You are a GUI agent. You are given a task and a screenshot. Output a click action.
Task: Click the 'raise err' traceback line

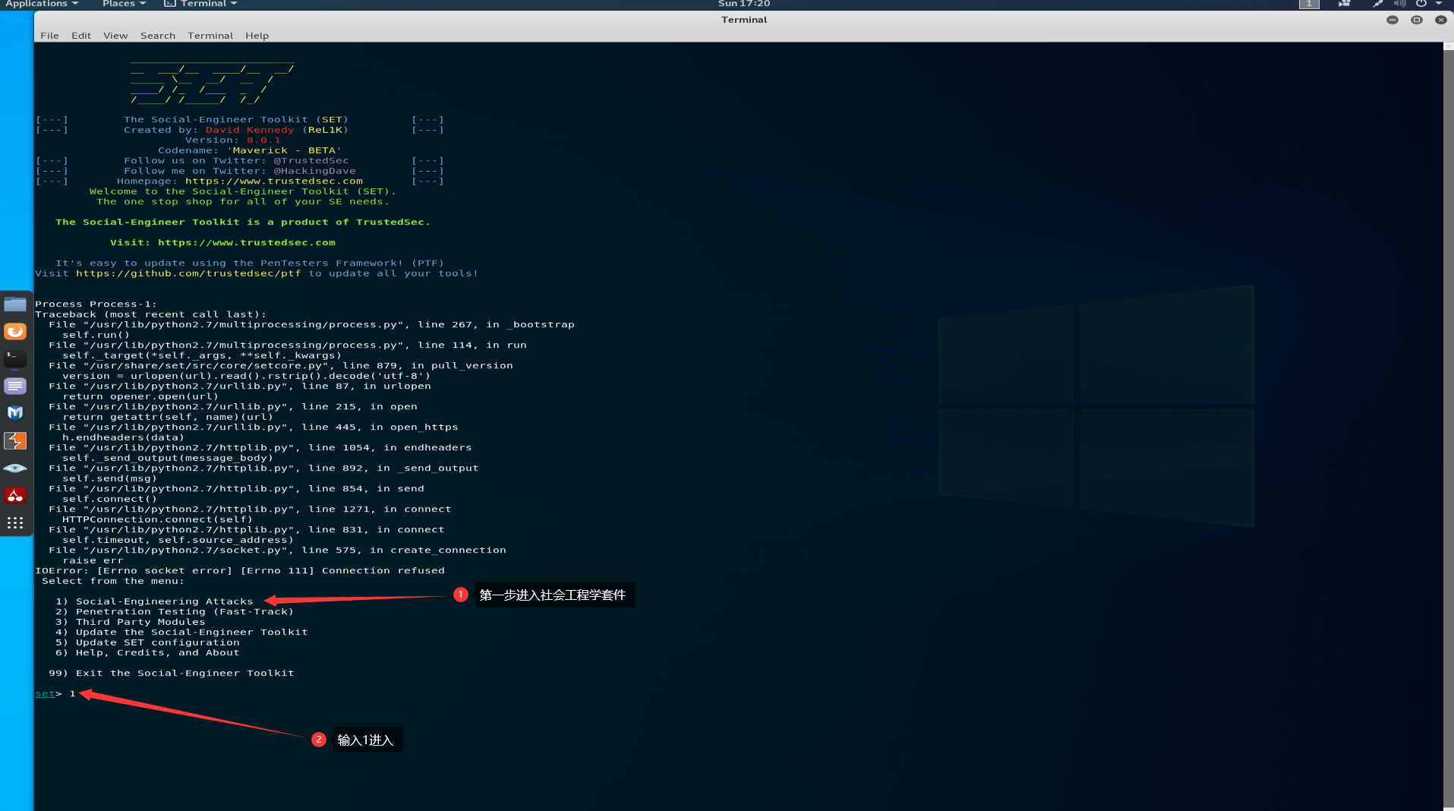[x=93, y=560]
